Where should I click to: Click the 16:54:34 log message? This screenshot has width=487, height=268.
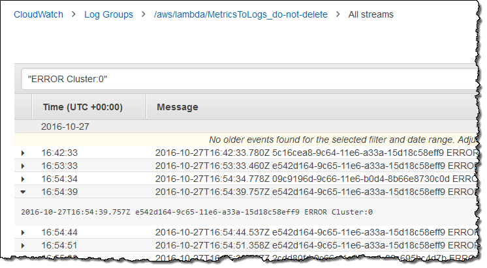coord(313,179)
